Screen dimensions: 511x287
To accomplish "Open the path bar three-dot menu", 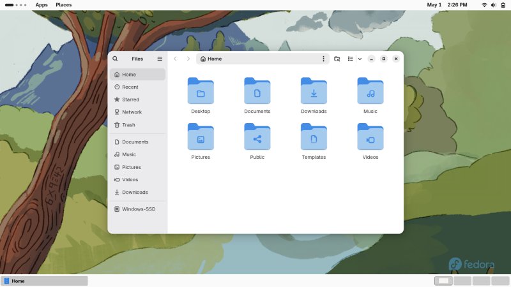I will pos(323,59).
